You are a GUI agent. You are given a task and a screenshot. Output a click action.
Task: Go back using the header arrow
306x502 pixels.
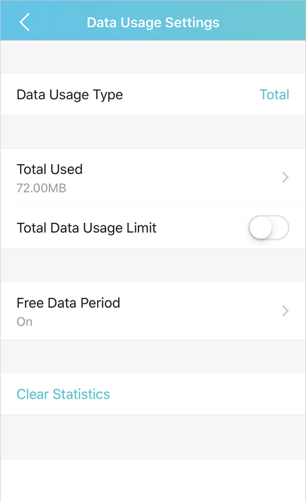coord(25,22)
